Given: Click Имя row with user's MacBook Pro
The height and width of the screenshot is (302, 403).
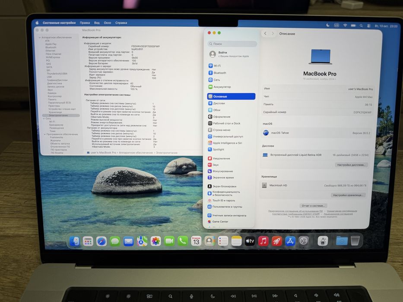Looking at the screenshot, I should 318,88.
